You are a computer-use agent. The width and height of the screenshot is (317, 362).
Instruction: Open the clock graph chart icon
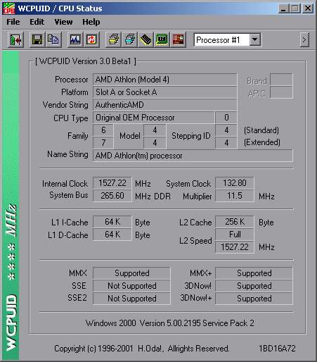[x=75, y=39]
